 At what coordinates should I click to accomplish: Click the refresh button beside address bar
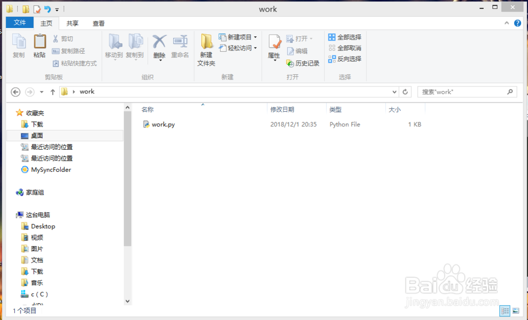tap(405, 91)
